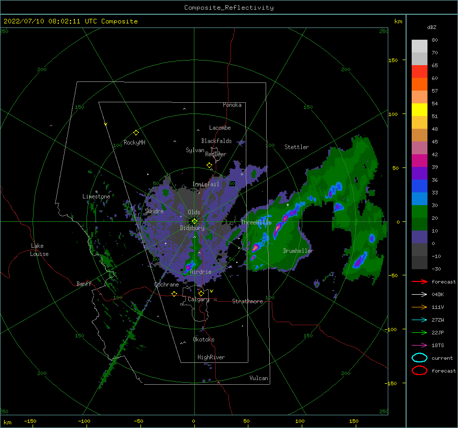Click the -150 tick on bottom axis
458x428 pixels.
[x=30, y=421]
